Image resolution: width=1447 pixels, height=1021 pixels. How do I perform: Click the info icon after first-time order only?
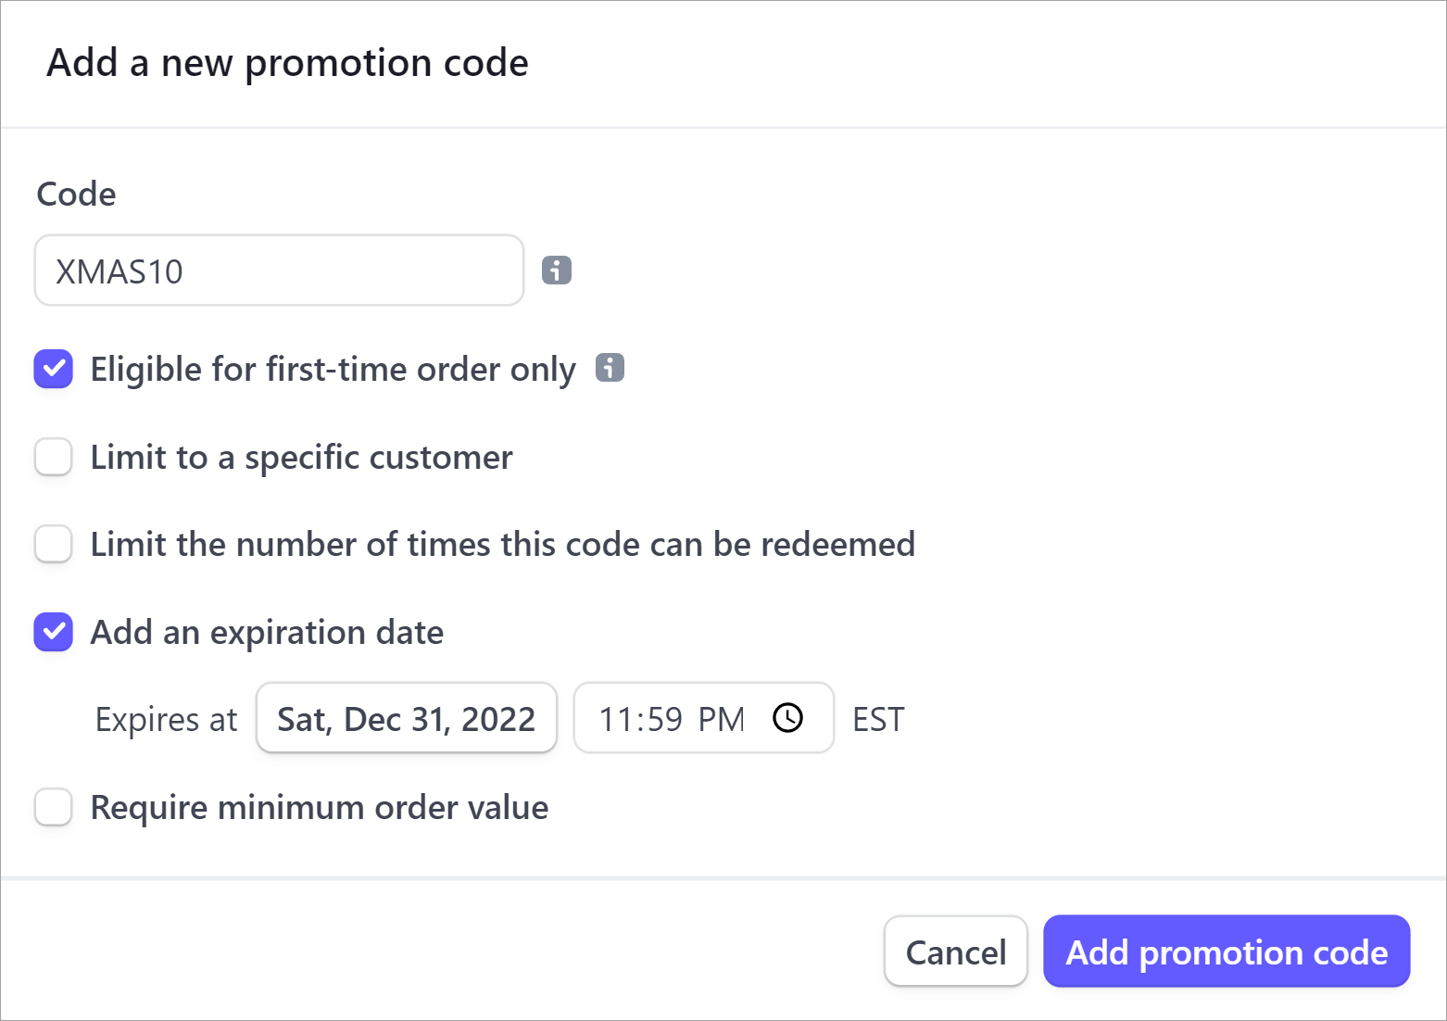(x=610, y=368)
